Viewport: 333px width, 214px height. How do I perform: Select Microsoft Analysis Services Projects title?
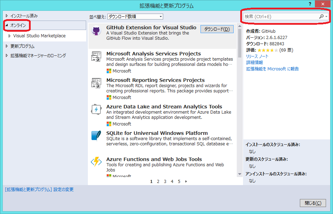pos(153,54)
